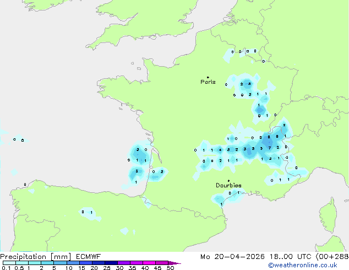Open the weatheronline.co.uk copyright link
The width and height of the screenshot is (349, 270).
[303, 265]
